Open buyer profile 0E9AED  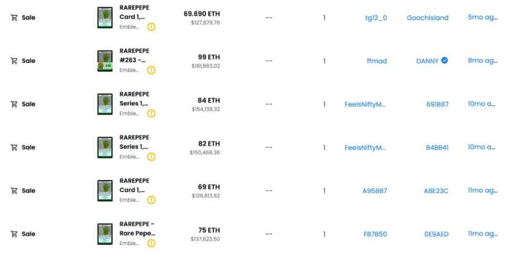coord(436,234)
